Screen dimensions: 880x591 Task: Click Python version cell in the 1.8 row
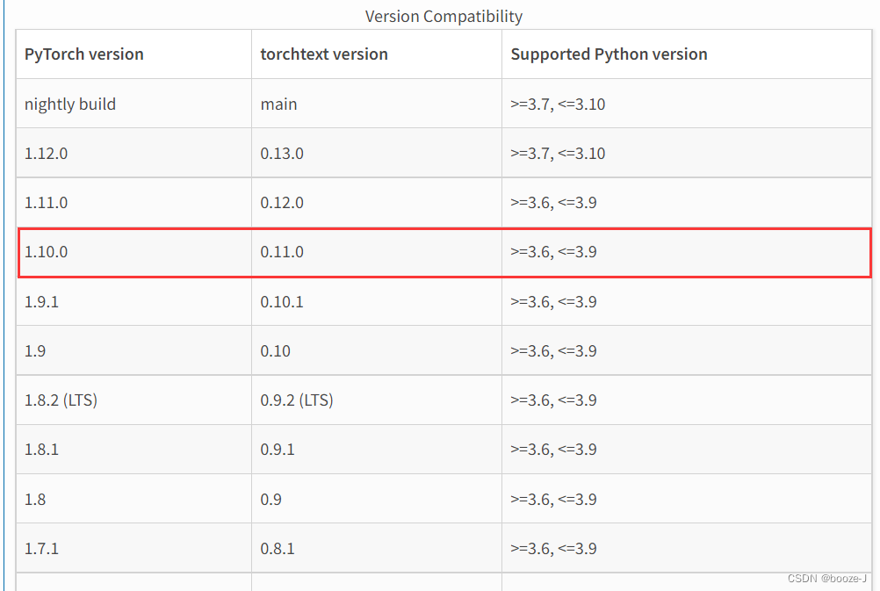click(x=687, y=499)
